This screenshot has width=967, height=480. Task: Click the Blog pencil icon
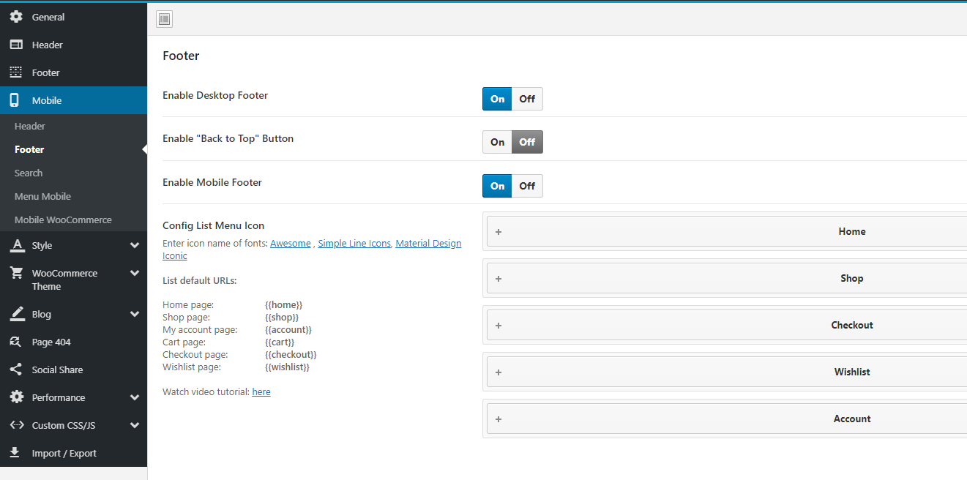(x=16, y=314)
